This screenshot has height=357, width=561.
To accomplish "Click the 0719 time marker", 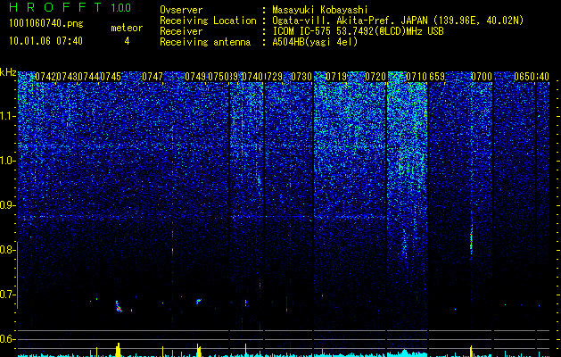I will (336, 77).
